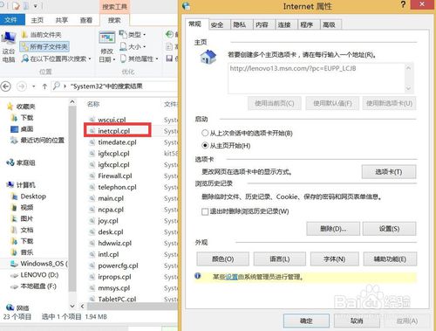Open the 修改日期 filter dropdown

click(x=107, y=46)
